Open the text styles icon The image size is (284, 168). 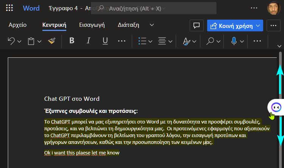click(186, 41)
